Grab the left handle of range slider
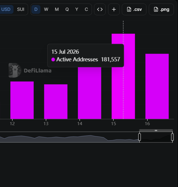The width and height of the screenshot is (178, 187). pos(140,137)
